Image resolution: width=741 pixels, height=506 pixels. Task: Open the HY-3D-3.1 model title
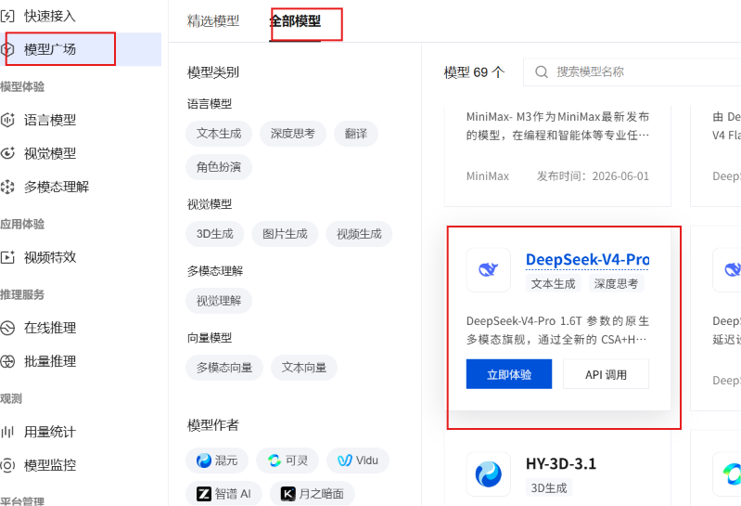point(561,464)
